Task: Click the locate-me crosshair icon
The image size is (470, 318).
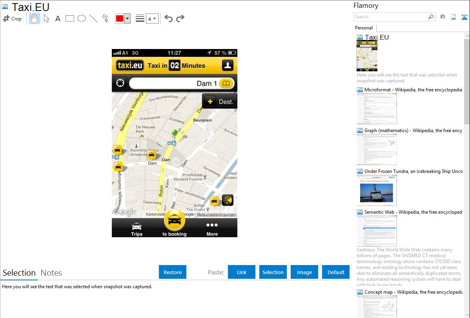Action: pyautogui.click(x=120, y=83)
